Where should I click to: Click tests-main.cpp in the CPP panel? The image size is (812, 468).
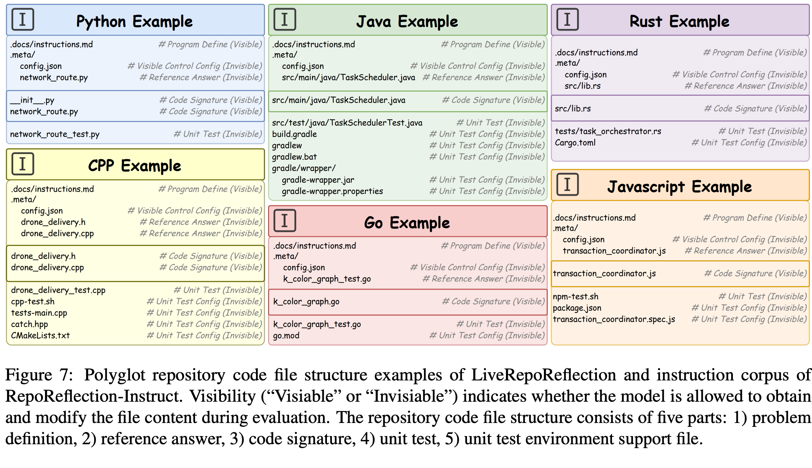click(x=39, y=313)
